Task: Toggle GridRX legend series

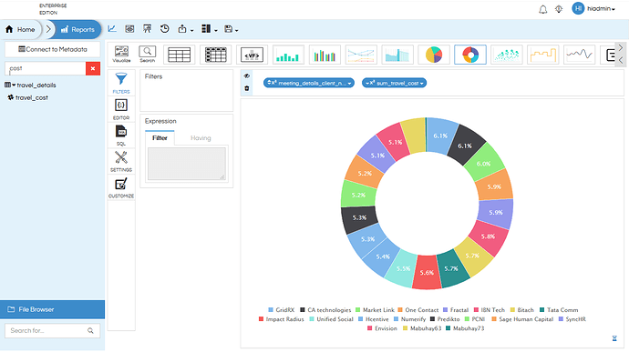Action: click(281, 310)
